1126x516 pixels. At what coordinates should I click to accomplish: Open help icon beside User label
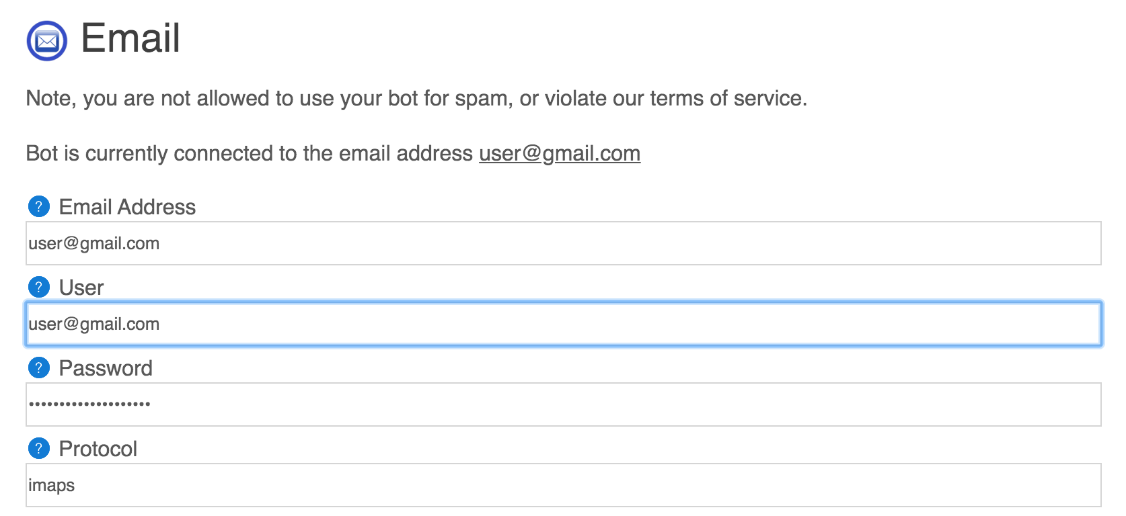click(x=39, y=287)
